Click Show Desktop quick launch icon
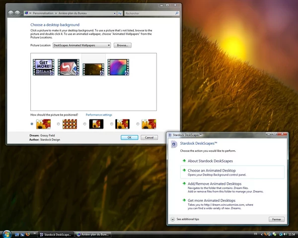 tap(17, 235)
